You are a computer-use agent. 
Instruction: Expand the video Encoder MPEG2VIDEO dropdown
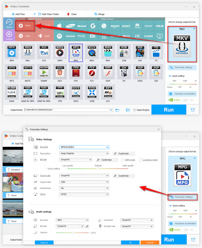[84, 147]
